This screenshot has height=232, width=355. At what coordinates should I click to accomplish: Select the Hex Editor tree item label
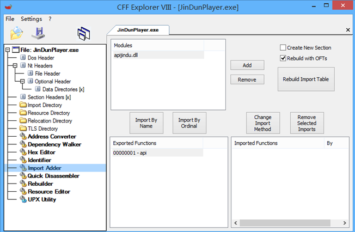tap(41, 152)
